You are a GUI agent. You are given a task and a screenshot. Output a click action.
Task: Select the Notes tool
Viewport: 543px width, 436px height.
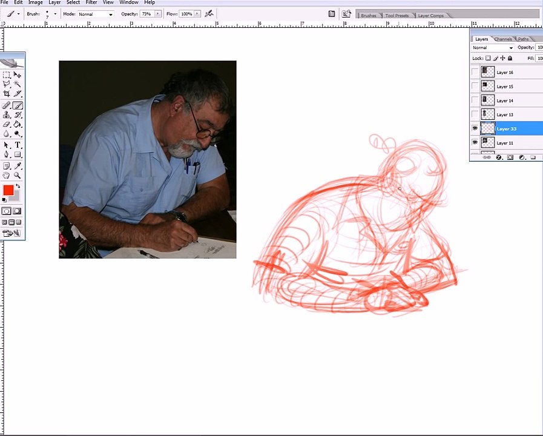pyautogui.click(x=6, y=166)
